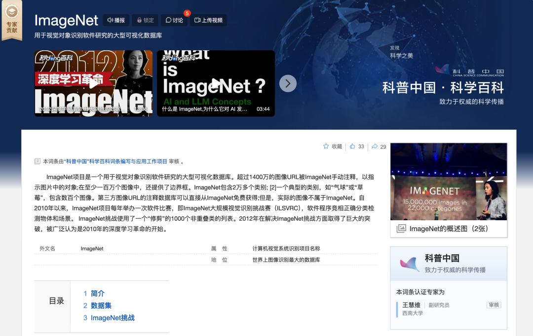The height and width of the screenshot is (336, 533).
Task: Play the 2012深度学习革命 video
Action: pos(93,83)
